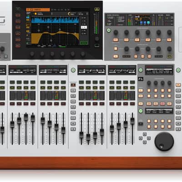Screen dimensions: 182x182
Task: Click upper arrow button in the central button column
Action: 73,123
